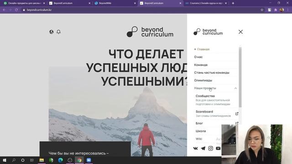The height and width of the screenshot is (164, 292).
Task: Open the Instagram social icon
Action: coord(210,148)
